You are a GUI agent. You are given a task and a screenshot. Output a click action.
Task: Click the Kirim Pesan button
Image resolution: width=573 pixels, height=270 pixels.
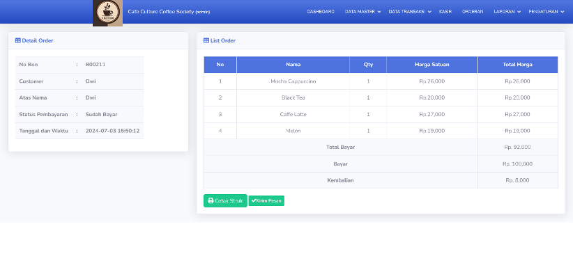(x=266, y=200)
